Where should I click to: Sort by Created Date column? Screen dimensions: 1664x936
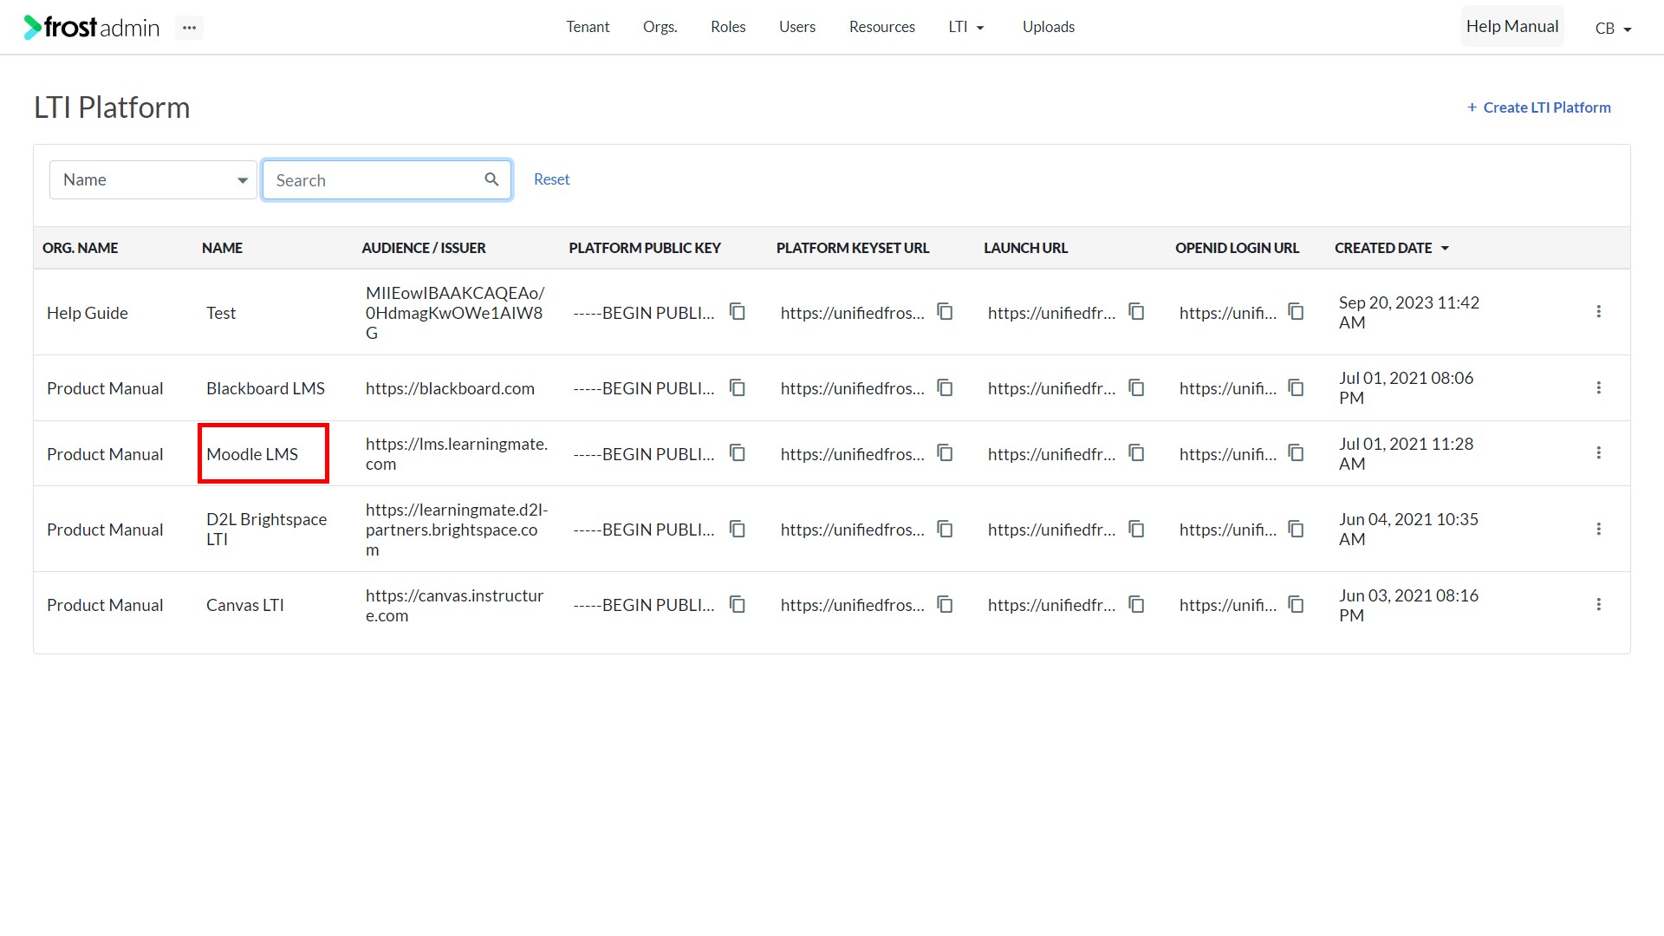[x=1392, y=248]
